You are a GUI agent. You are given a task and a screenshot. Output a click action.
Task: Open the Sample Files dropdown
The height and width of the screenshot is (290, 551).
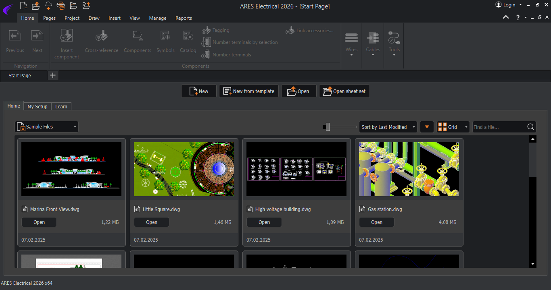pyautogui.click(x=47, y=127)
